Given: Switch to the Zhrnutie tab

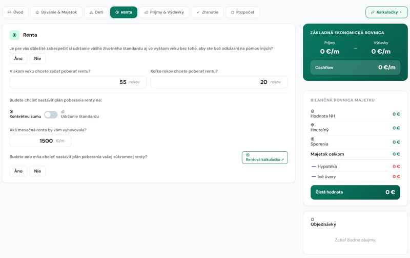Looking at the screenshot, I should (207, 12).
